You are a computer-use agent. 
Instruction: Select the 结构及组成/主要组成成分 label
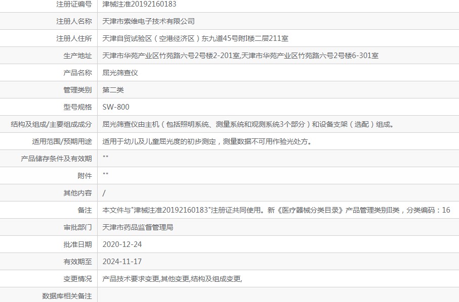[x=51, y=124]
